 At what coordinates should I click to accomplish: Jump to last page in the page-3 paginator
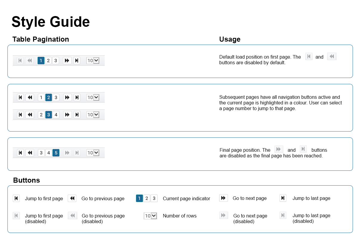click(77, 115)
